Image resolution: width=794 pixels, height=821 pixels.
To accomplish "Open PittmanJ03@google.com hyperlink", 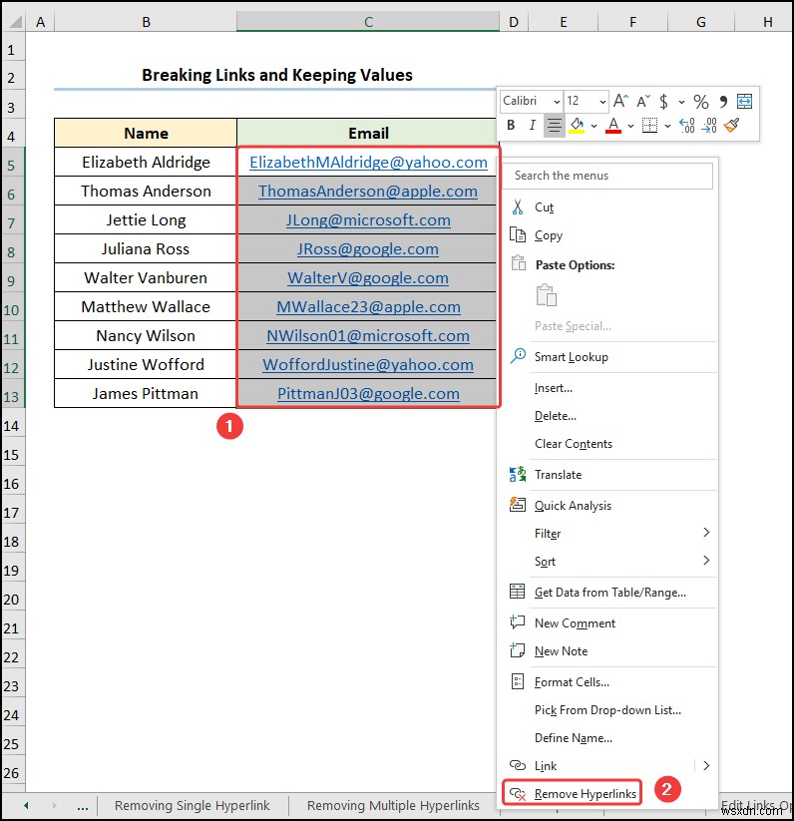I will [x=368, y=394].
